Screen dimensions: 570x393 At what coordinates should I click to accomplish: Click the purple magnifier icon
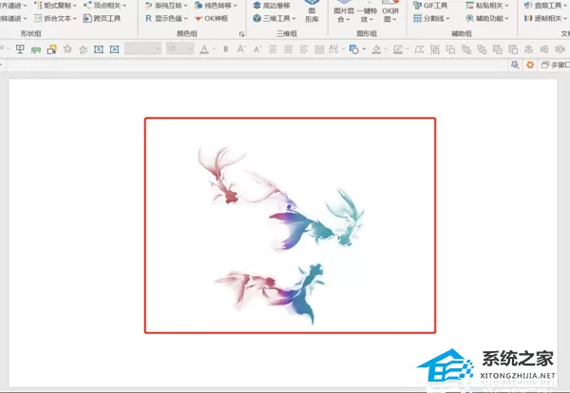515,65
